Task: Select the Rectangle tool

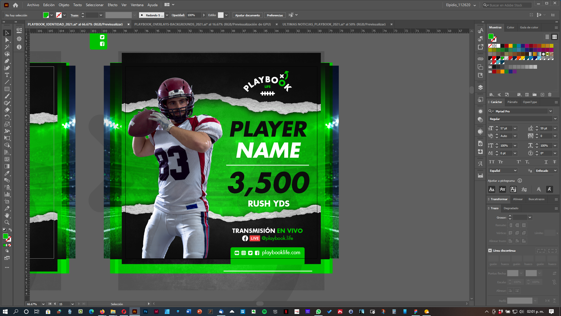Action: pyautogui.click(x=7, y=89)
